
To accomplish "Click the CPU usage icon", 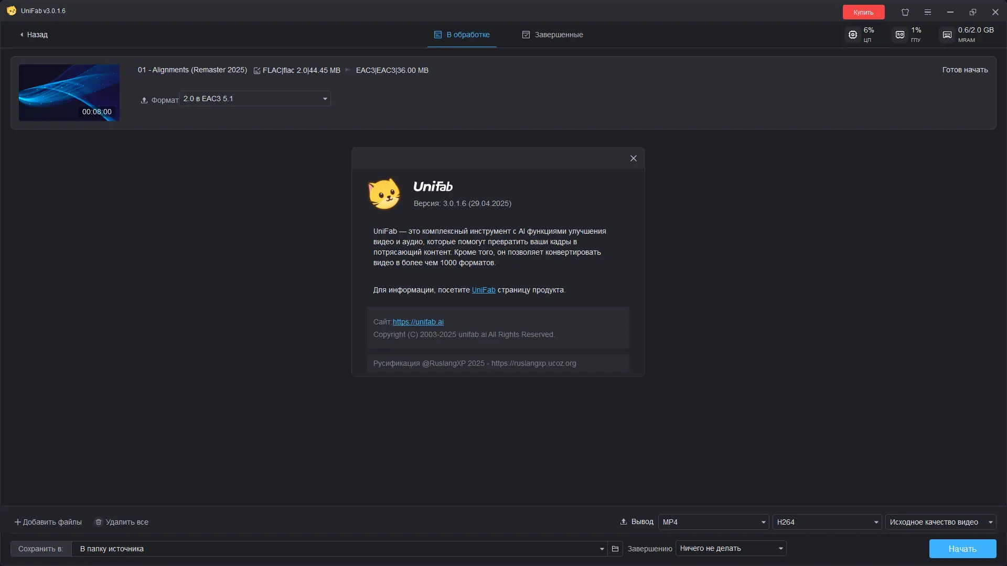I will (853, 35).
